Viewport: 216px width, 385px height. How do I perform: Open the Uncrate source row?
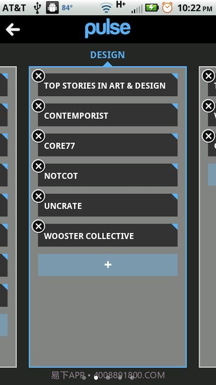pyautogui.click(x=108, y=205)
